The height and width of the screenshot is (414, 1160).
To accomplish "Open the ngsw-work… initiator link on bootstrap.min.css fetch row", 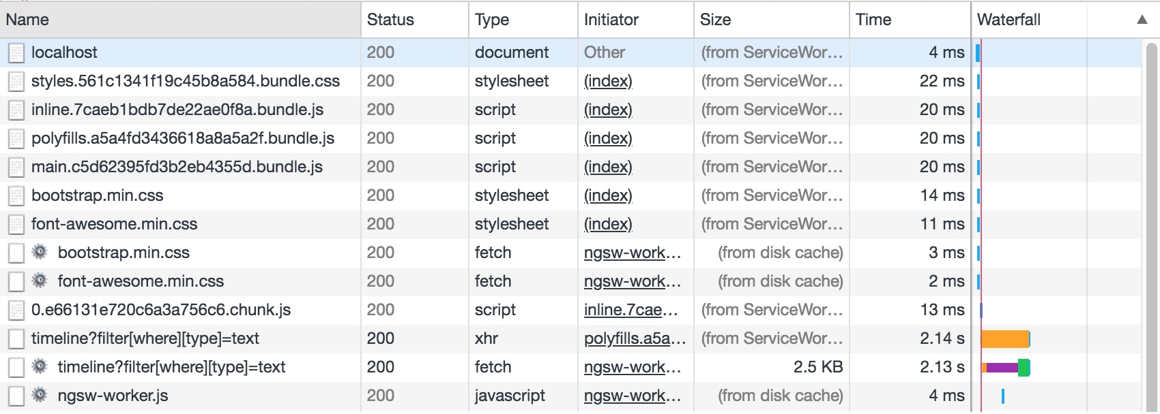I will (633, 253).
